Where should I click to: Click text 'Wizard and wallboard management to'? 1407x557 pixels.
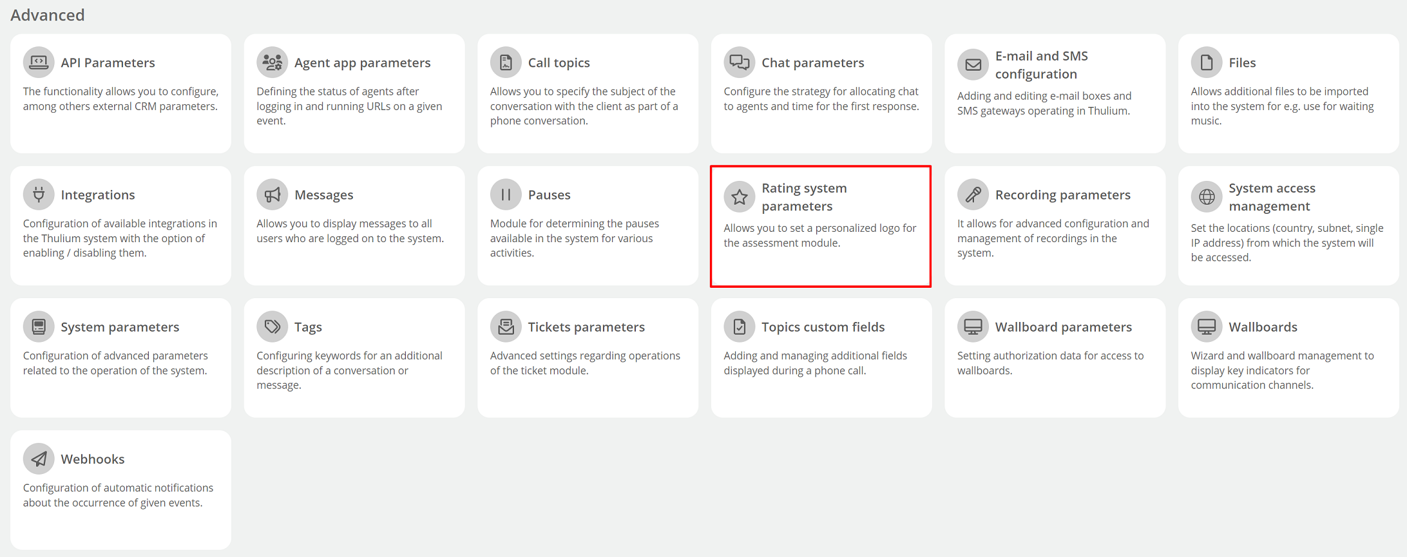click(x=1282, y=355)
